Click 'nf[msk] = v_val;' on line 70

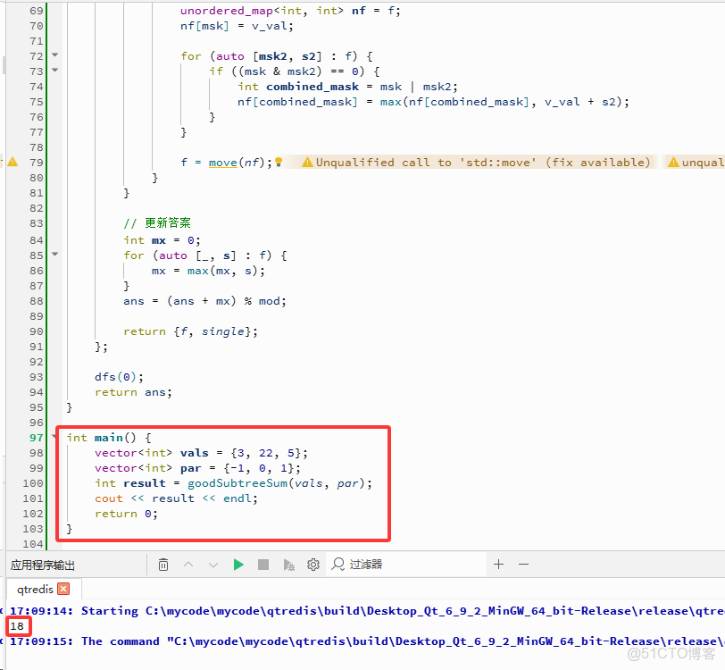[x=237, y=26]
